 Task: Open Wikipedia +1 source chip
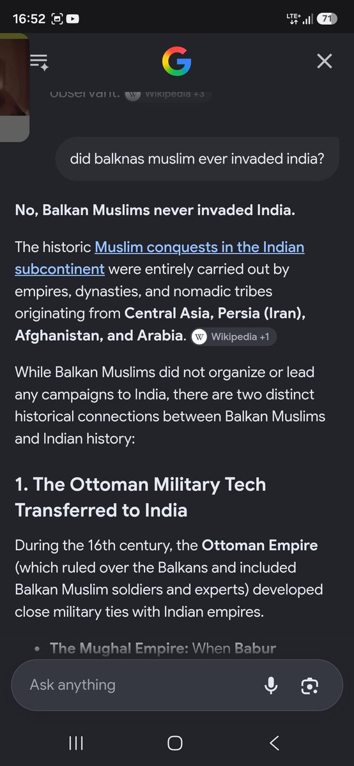point(233,336)
